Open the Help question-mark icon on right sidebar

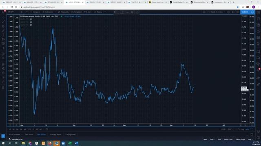(258, 137)
